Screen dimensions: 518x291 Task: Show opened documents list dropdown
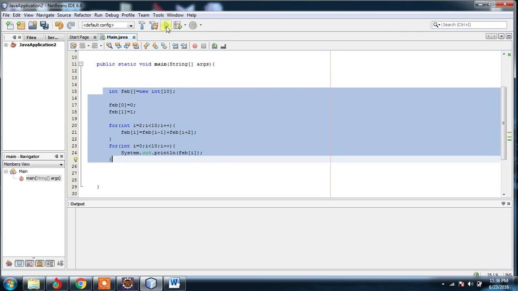pos(501,36)
